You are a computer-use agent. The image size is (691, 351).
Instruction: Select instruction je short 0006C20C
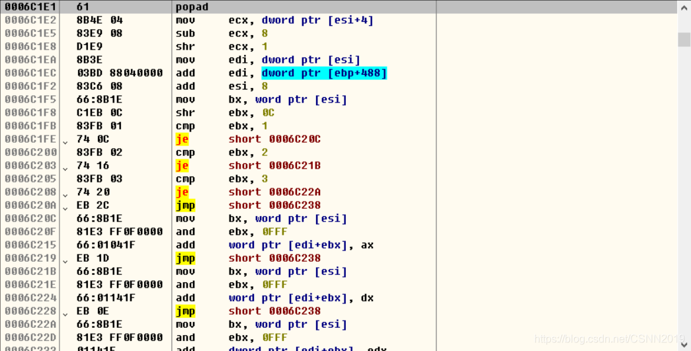click(248, 139)
